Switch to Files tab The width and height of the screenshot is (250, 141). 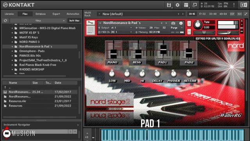point(25,14)
